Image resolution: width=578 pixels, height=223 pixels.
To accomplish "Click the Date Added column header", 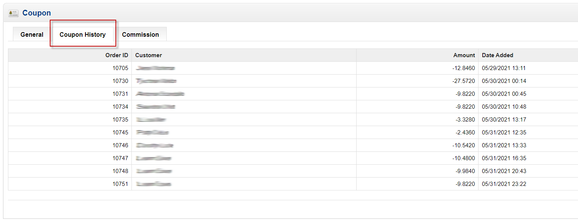I will [497, 55].
